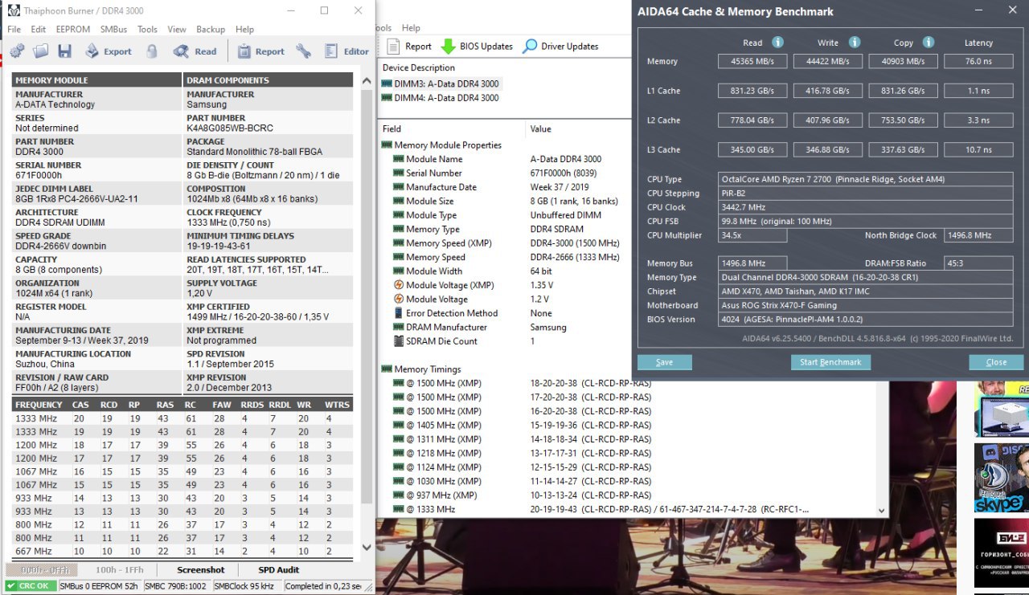Click the Thaiphoon Burner title bar icon

(x=14, y=11)
